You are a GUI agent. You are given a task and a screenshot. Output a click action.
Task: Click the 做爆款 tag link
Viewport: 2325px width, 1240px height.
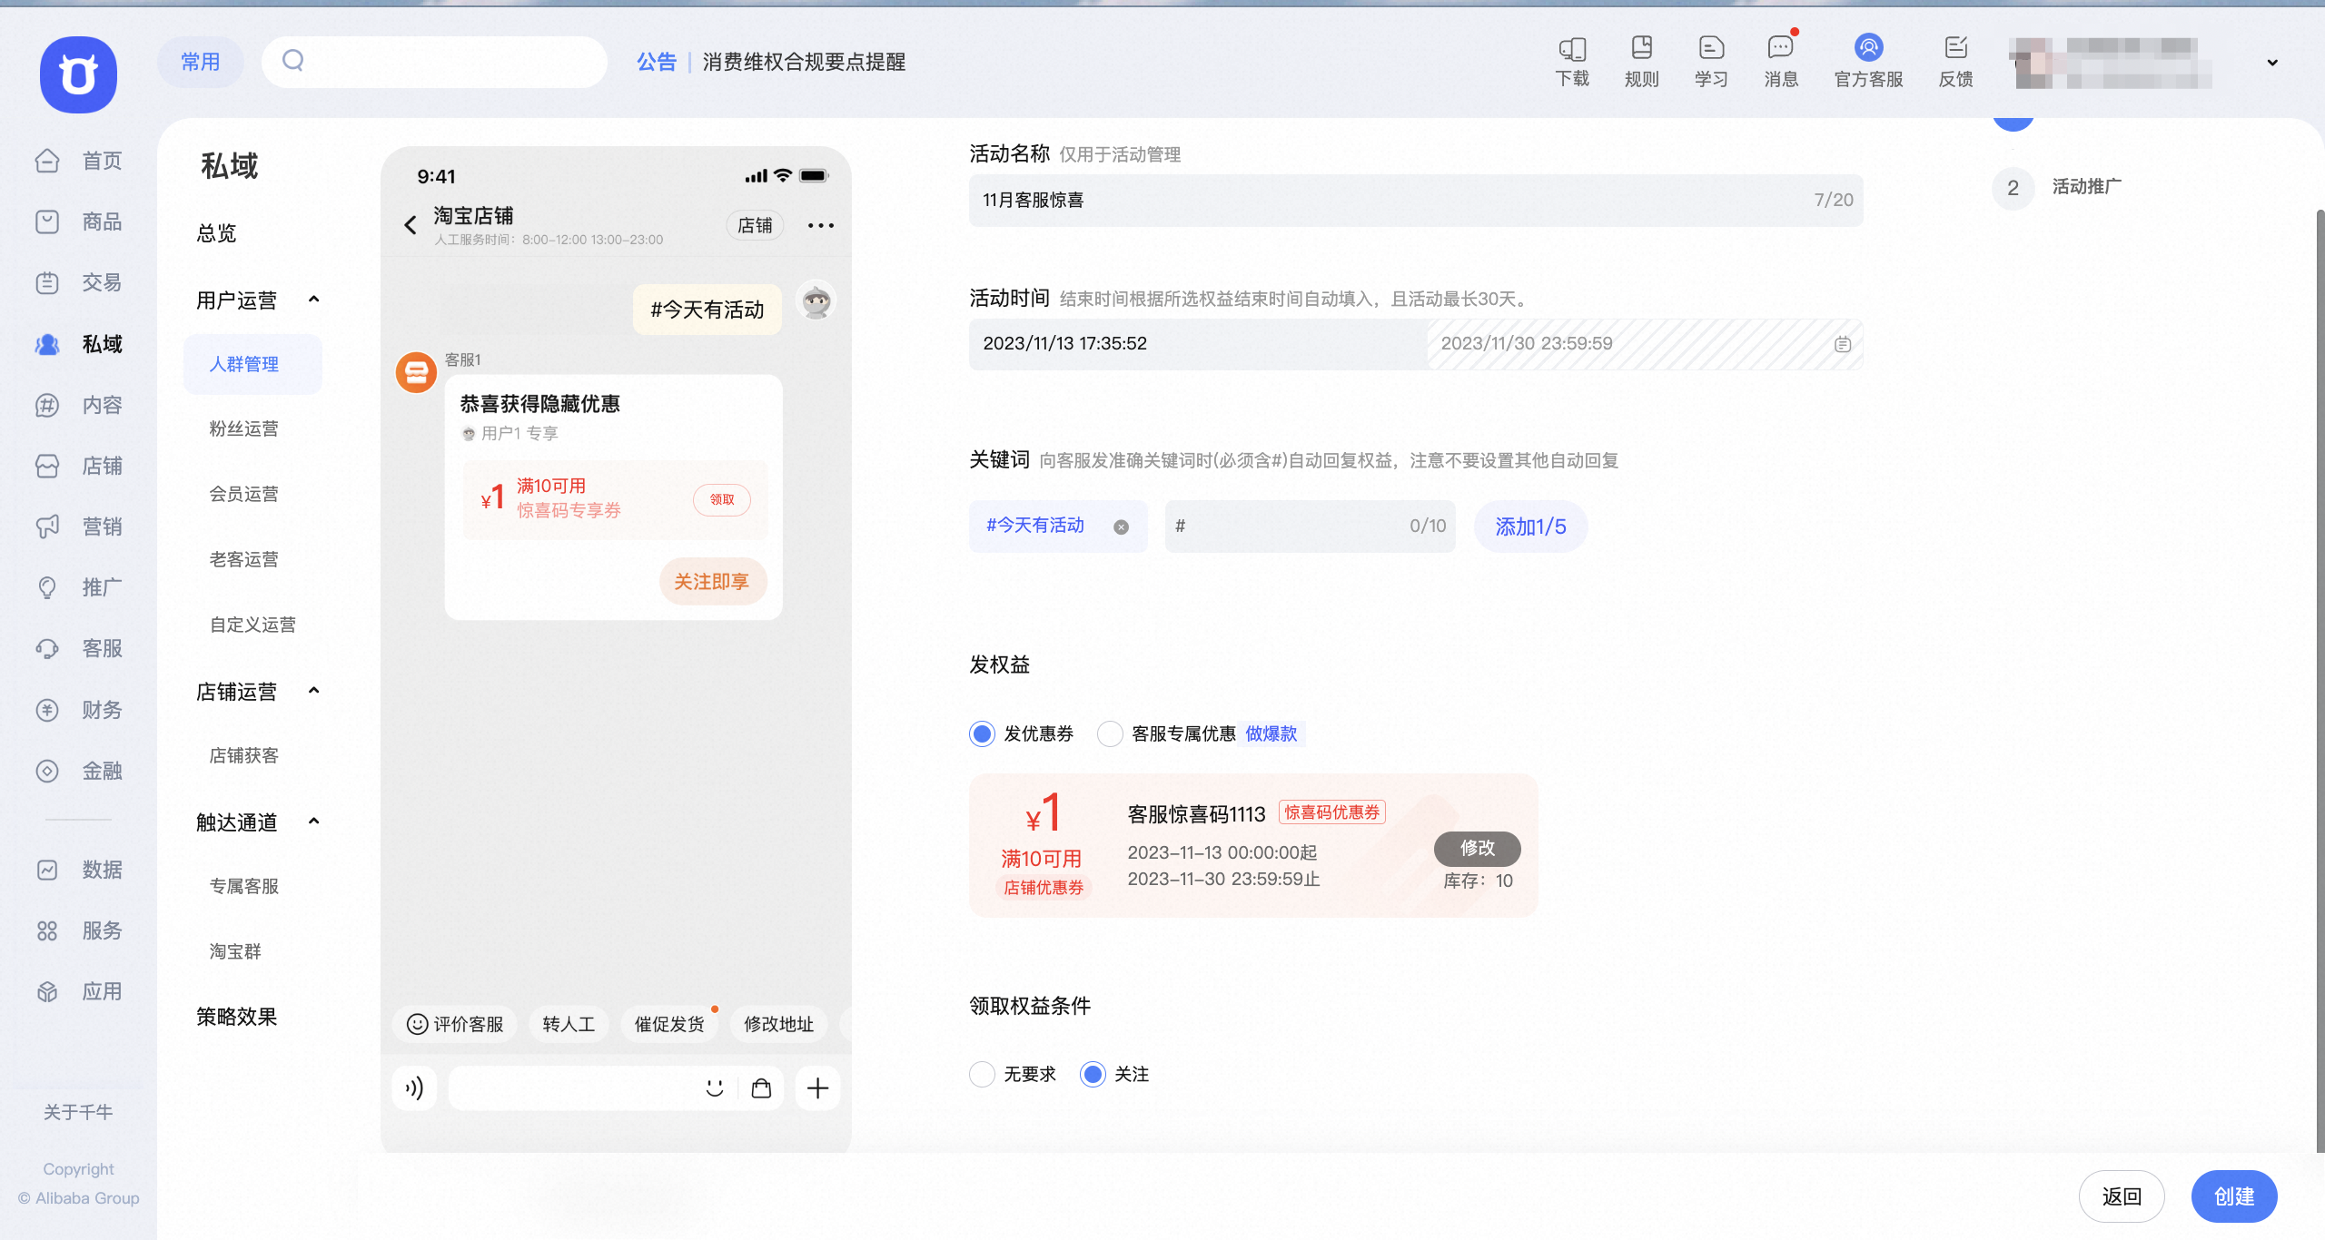pos(1271,733)
